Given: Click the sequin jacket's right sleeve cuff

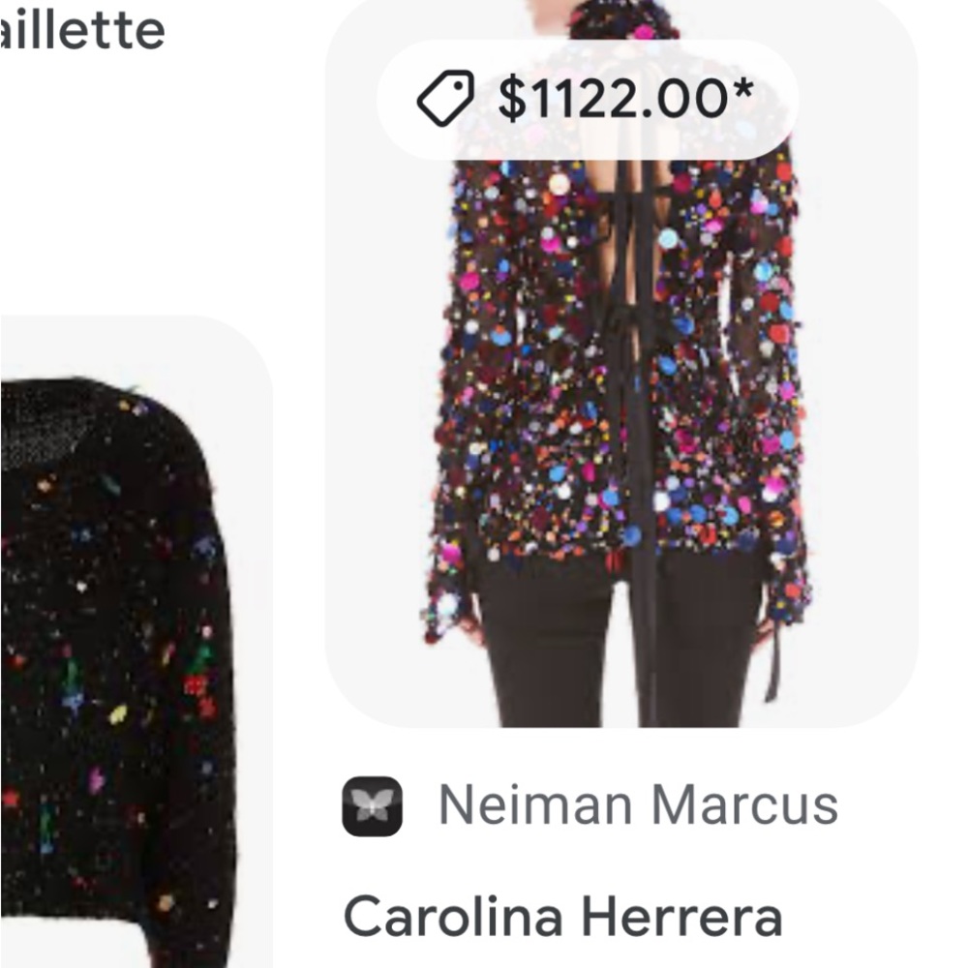Looking at the screenshot, I should click(786, 590).
